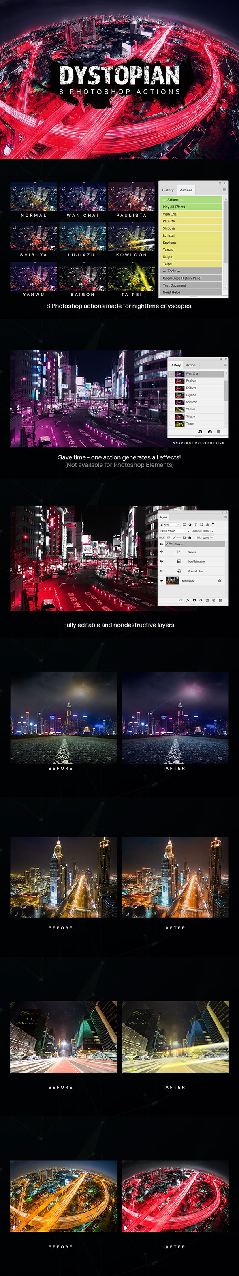Open the History panel options menu
Image resolution: width=239 pixels, height=1276 pixels.
[225, 365]
